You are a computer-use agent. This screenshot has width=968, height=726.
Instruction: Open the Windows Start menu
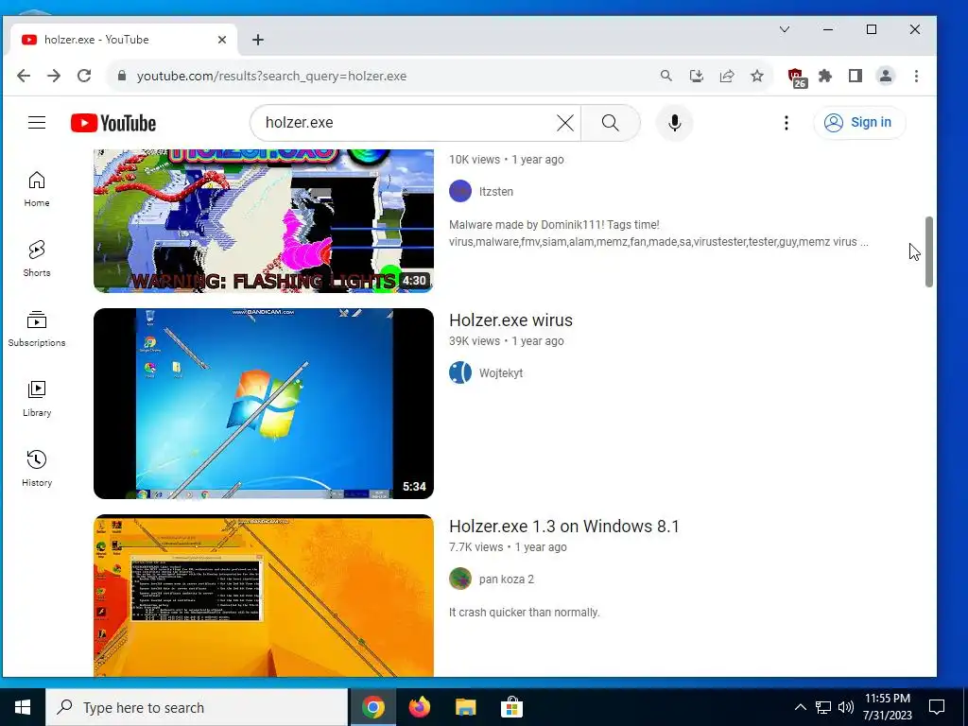[x=23, y=707]
